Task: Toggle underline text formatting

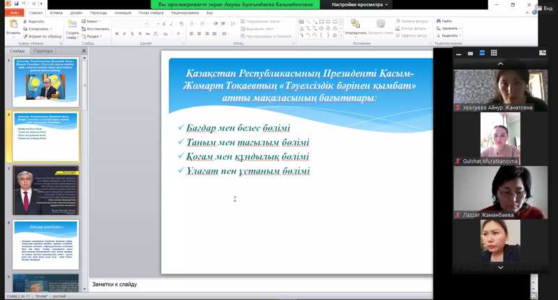Action: [x=133, y=33]
